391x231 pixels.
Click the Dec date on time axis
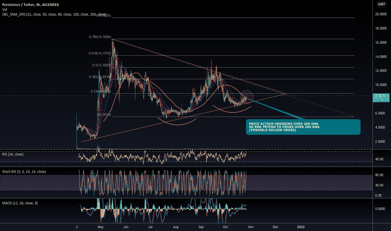[x=275, y=227]
